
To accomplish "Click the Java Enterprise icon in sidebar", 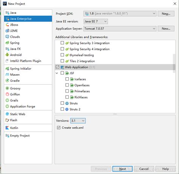I will [7, 19].
